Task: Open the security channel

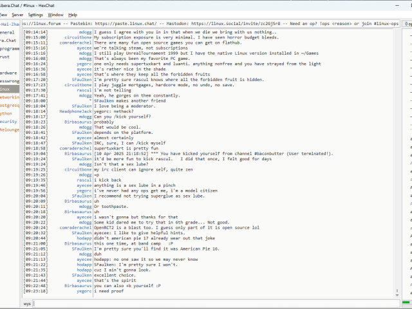Action: coord(8,121)
